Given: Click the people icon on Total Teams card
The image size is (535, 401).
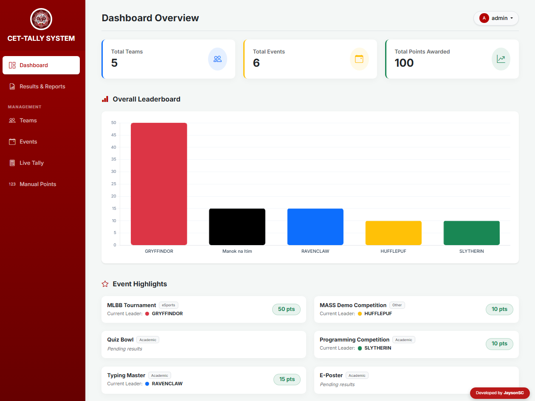Looking at the screenshot, I should [217, 59].
